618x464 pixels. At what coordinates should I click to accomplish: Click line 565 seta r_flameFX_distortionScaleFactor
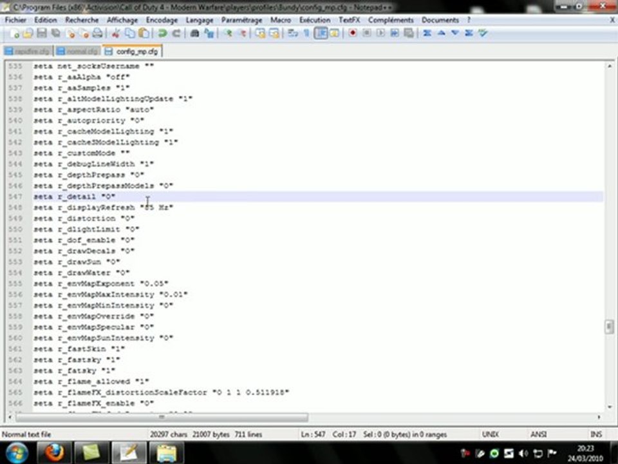point(161,392)
